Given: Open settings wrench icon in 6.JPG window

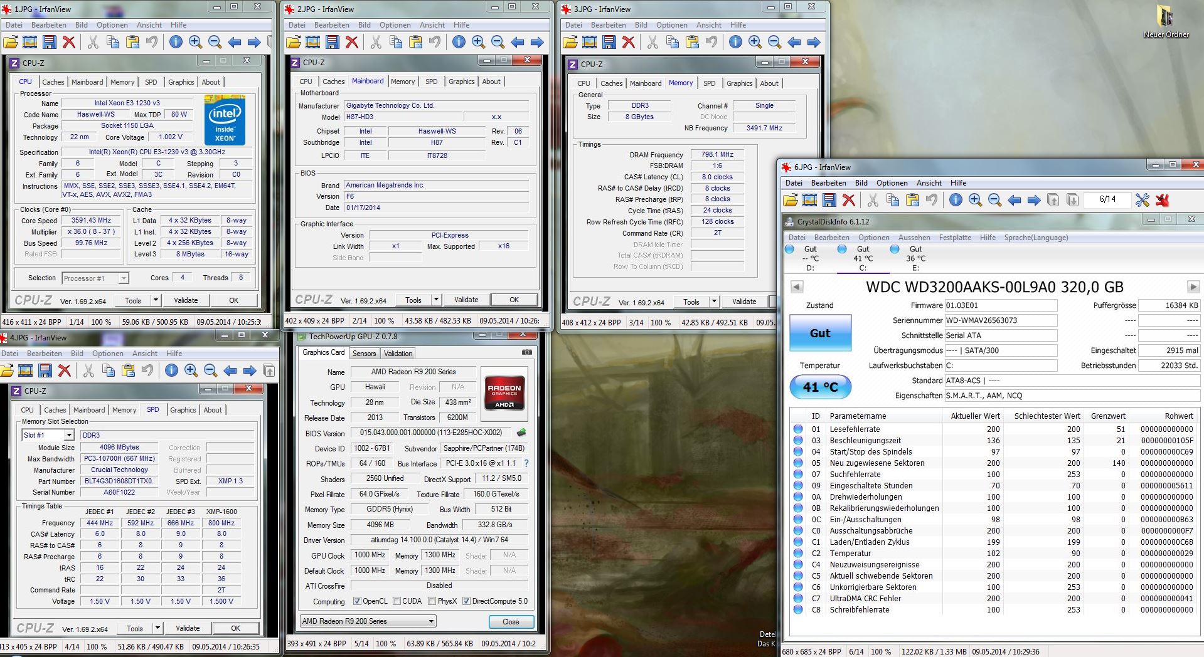Looking at the screenshot, I should pyautogui.click(x=1143, y=200).
